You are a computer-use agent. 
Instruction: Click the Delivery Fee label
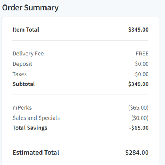point(28,54)
